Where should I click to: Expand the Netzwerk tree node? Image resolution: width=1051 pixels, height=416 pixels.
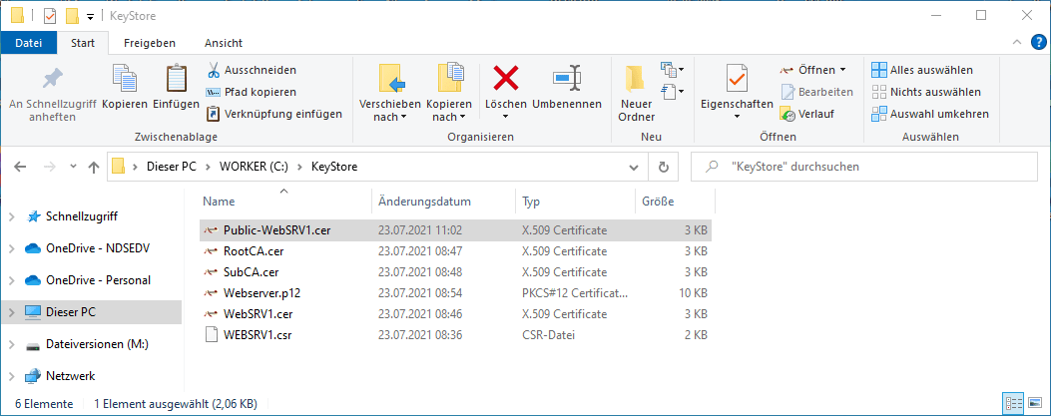click(12, 376)
